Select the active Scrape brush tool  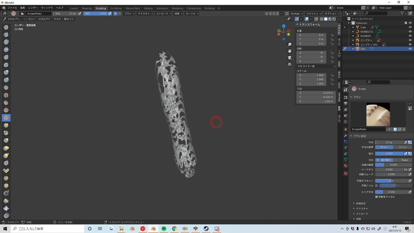(x=6, y=118)
